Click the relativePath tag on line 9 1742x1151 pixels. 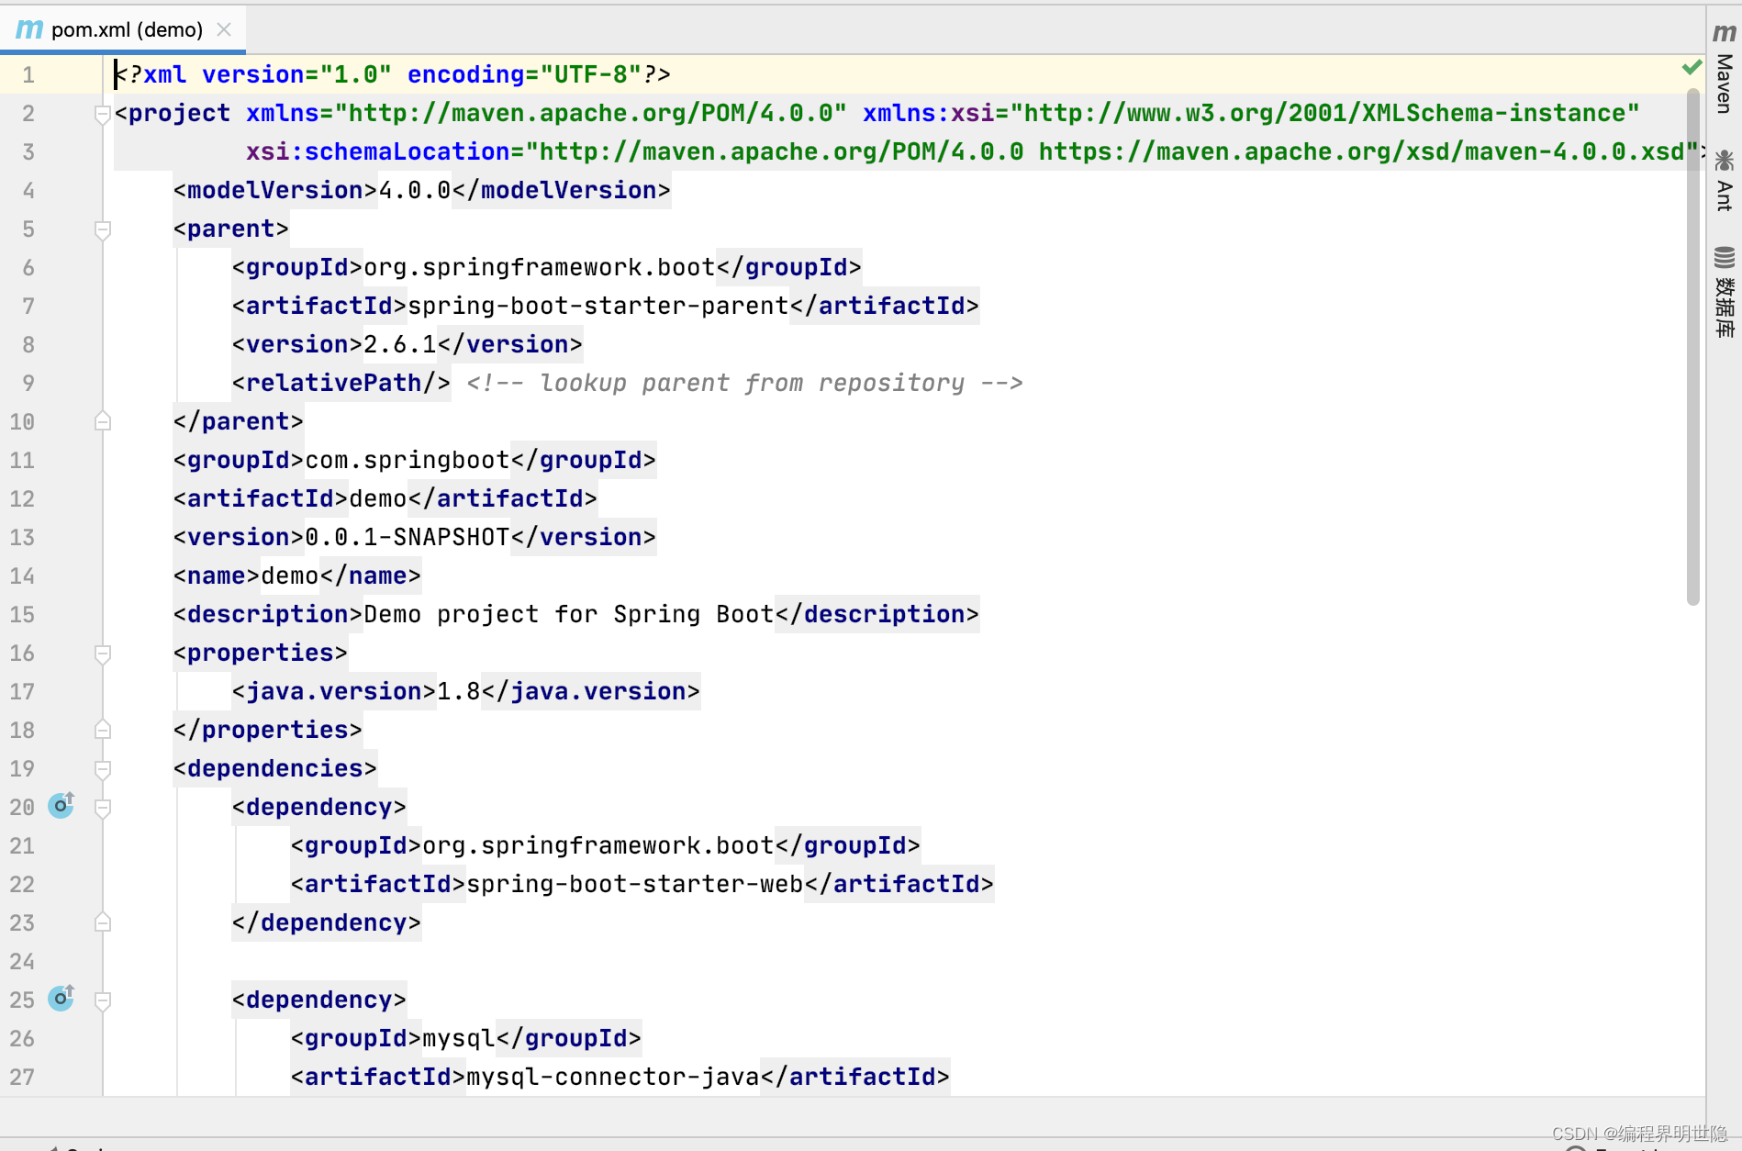[341, 383]
